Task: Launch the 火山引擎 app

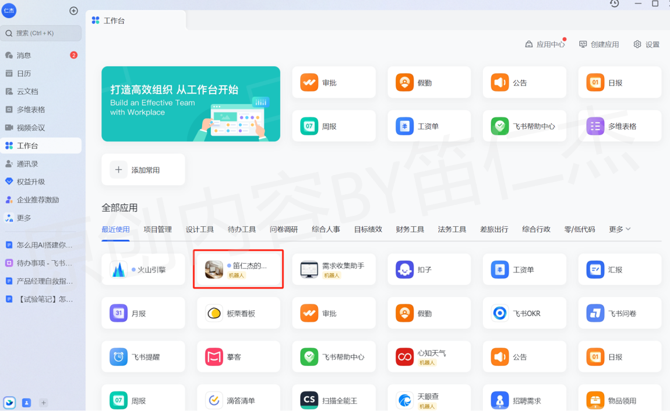Action: 143,269
